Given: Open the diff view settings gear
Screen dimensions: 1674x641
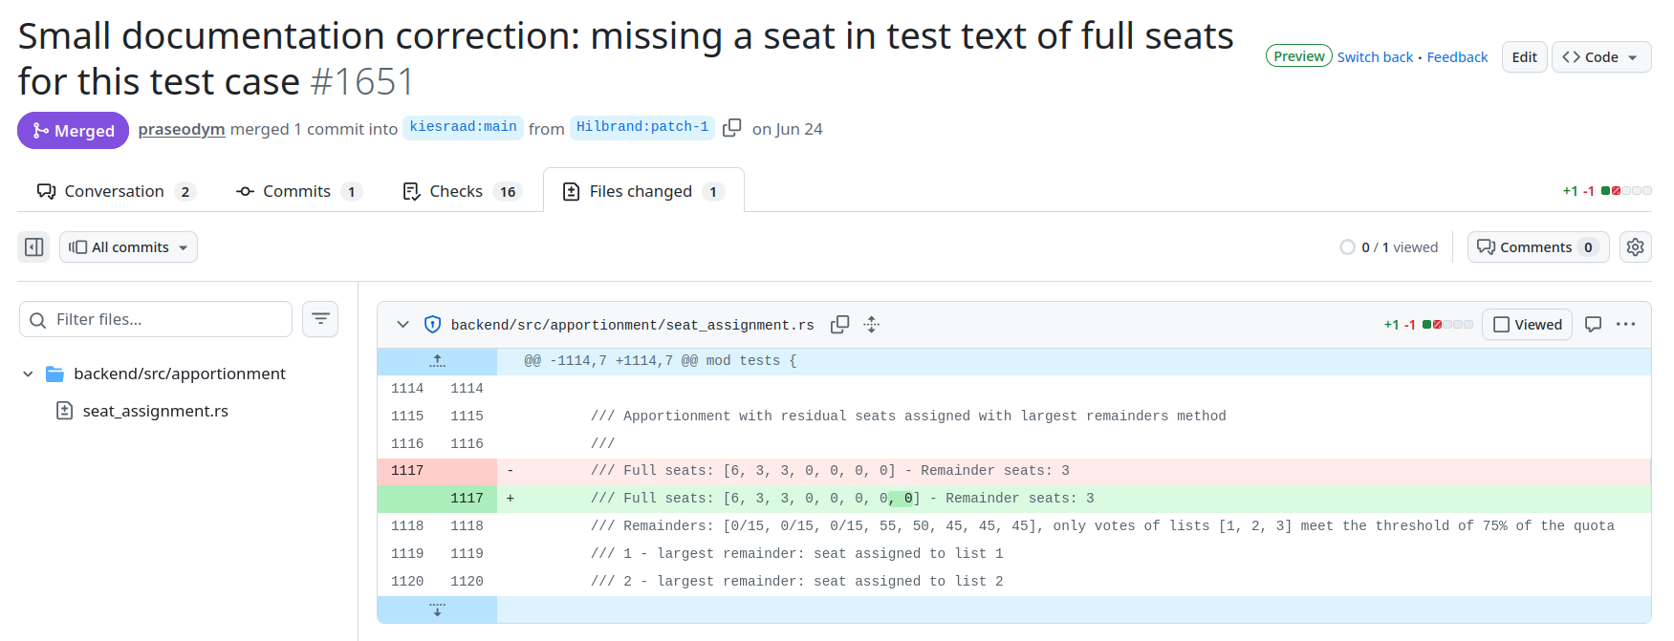Looking at the screenshot, I should (1635, 246).
